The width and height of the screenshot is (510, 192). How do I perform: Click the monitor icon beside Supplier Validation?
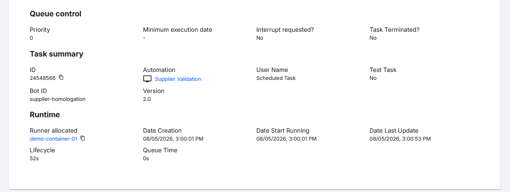click(148, 79)
